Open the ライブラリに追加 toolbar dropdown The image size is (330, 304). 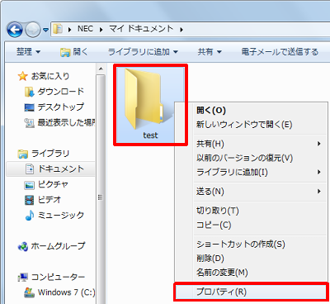tap(143, 51)
